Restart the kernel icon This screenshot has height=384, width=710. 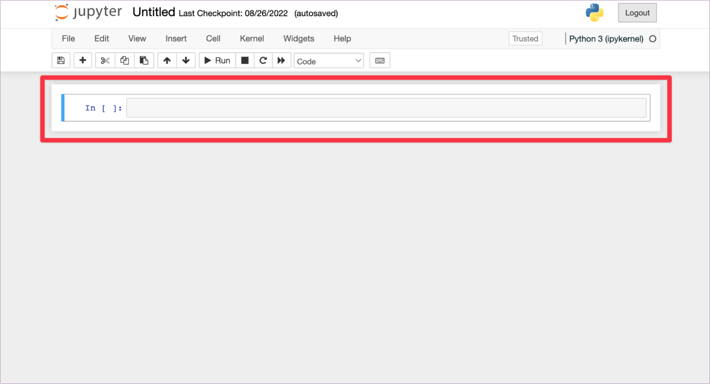263,60
